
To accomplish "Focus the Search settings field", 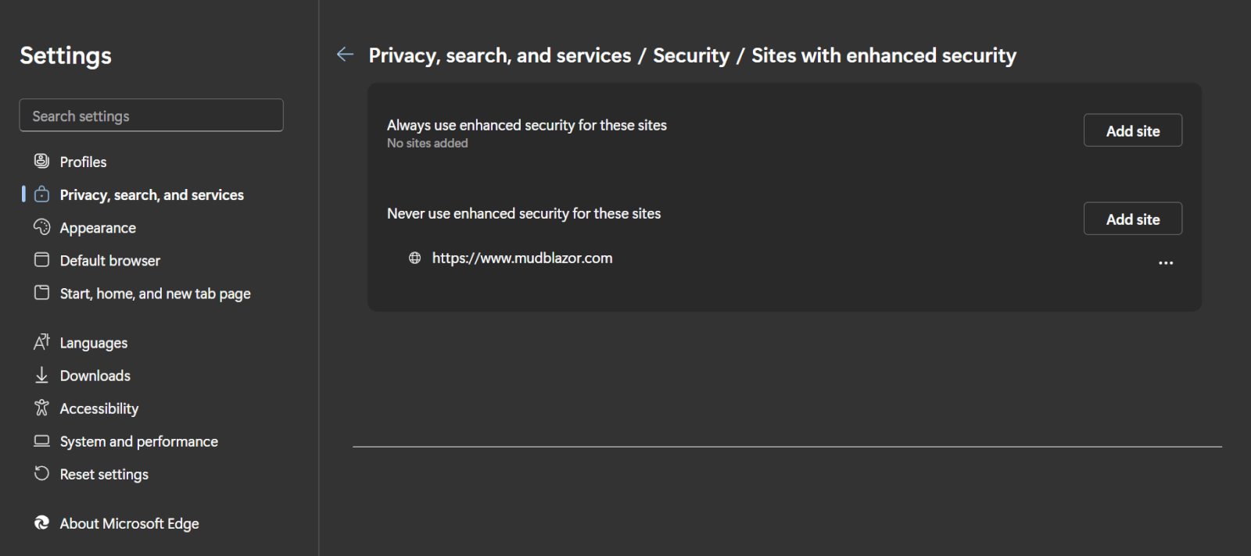I will tap(151, 116).
